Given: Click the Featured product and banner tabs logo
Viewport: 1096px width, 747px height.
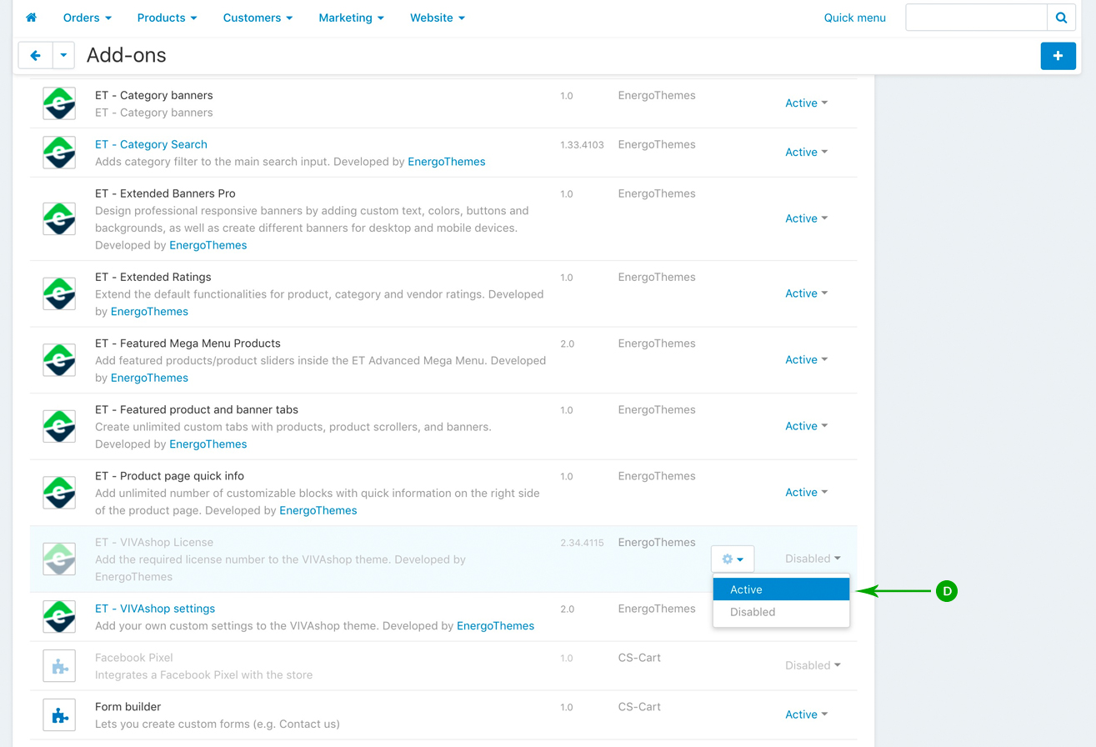Looking at the screenshot, I should click(x=59, y=426).
